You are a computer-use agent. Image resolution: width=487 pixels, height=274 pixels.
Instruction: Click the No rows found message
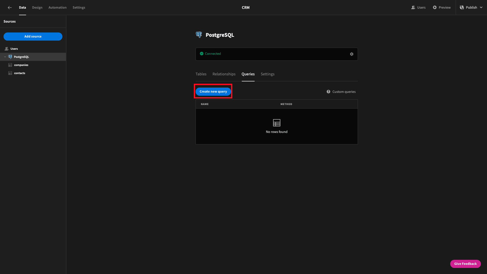[277, 132]
